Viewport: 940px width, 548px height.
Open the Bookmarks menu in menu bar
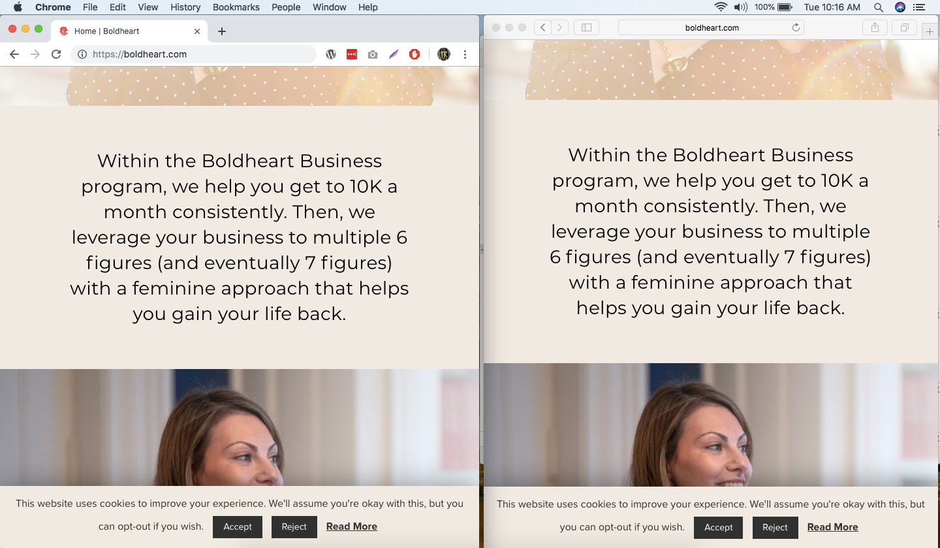(236, 7)
